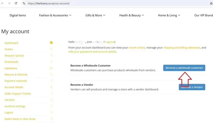This screenshot has width=213, height=130.
Task: Reload the page with refresh icon
Action: (16, 3)
